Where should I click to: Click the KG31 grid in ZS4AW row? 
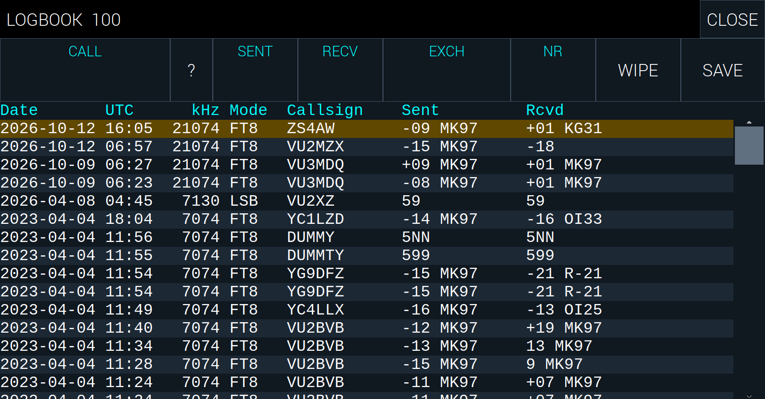pos(583,129)
